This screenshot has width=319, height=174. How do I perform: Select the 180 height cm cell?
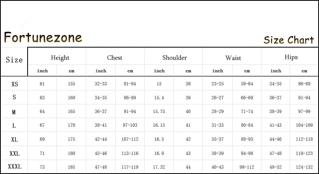(x=71, y=153)
